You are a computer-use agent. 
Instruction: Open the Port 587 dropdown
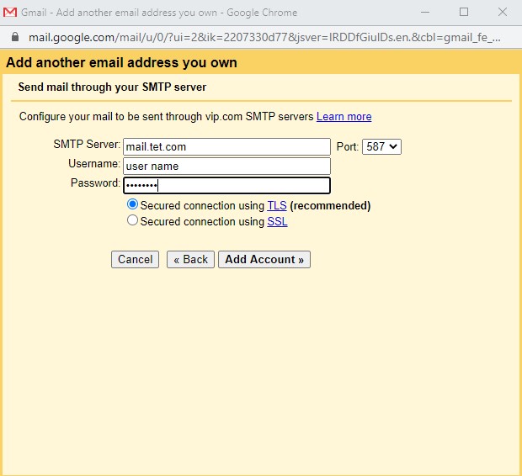381,146
